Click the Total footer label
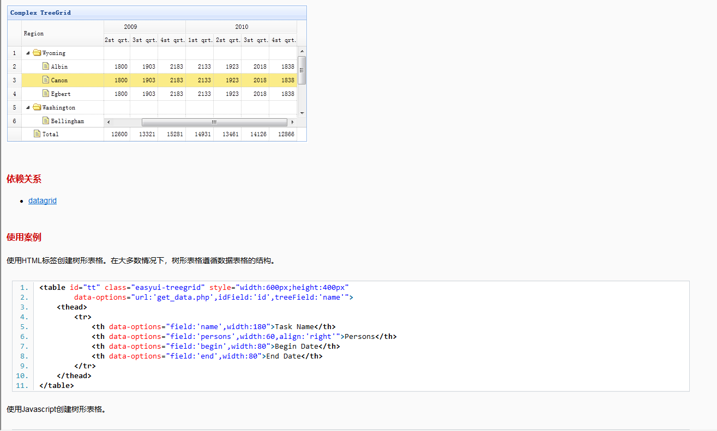This screenshot has height=431, width=717. [x=51, y=134]
